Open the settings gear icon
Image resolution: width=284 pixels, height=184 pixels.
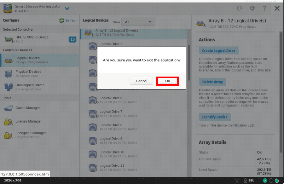tap(252, 9)
